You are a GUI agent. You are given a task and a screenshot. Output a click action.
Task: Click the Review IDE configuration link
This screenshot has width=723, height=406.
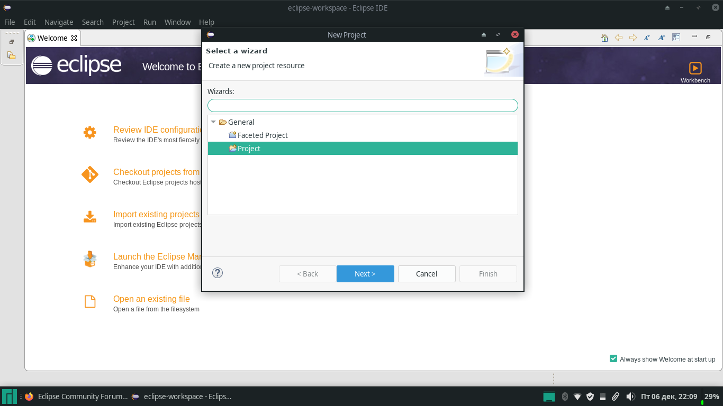pyautogui.click(x=157, y=130)
